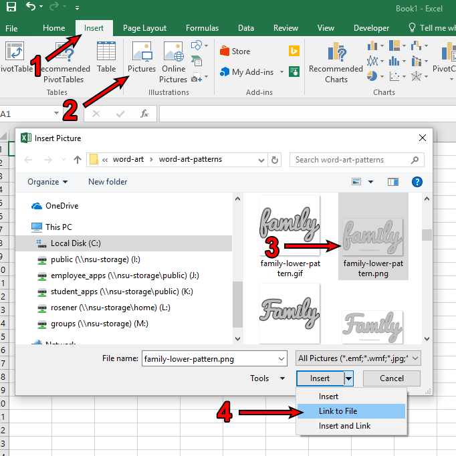
Task: Switch to the Developer tab
Action: 371,28
